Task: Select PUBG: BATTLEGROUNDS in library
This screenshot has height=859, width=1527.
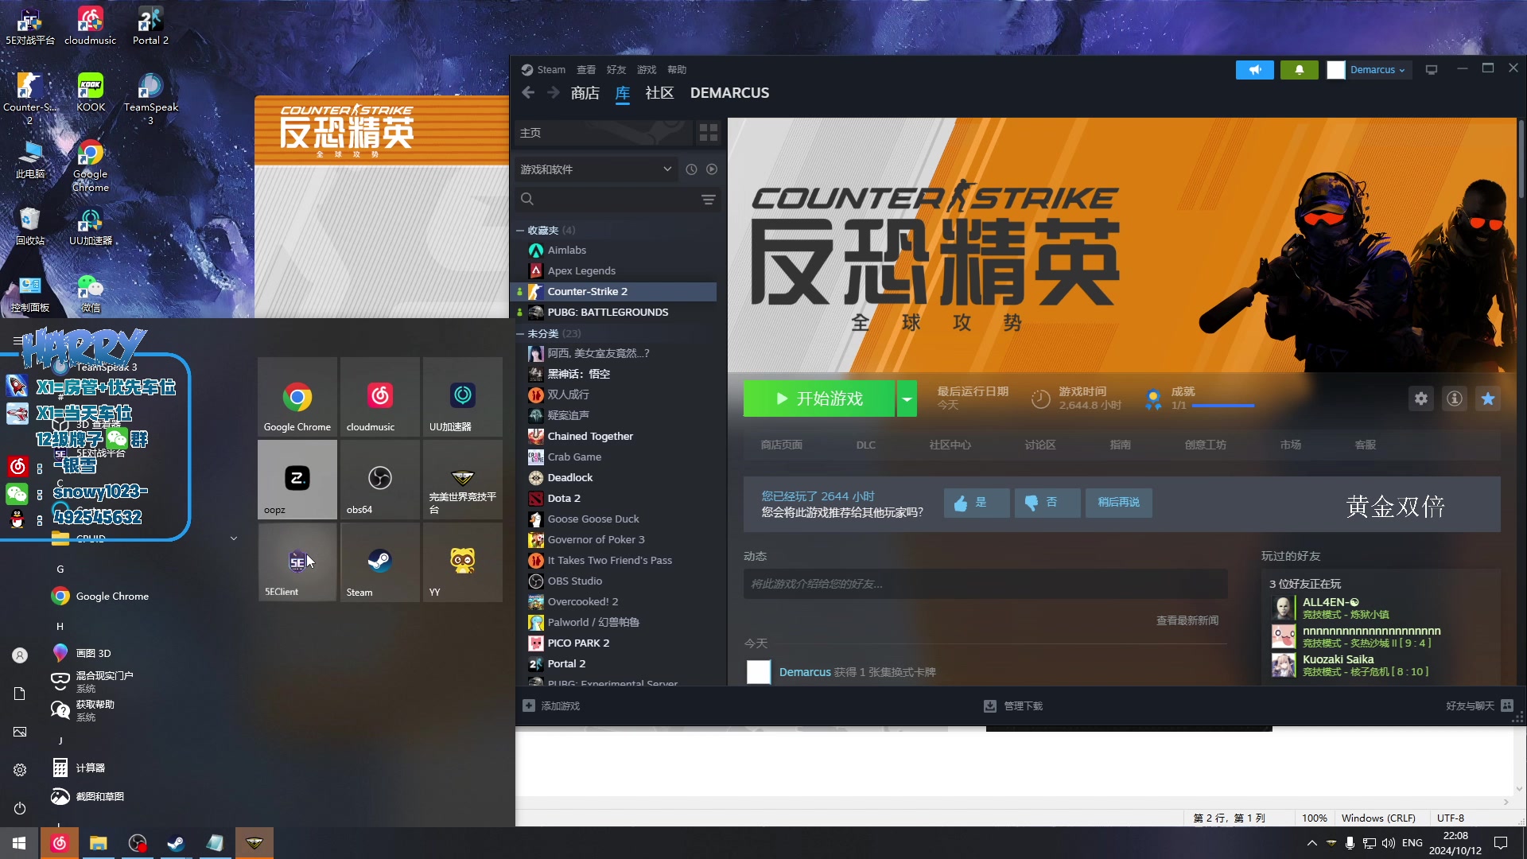Action: [608, 313]
